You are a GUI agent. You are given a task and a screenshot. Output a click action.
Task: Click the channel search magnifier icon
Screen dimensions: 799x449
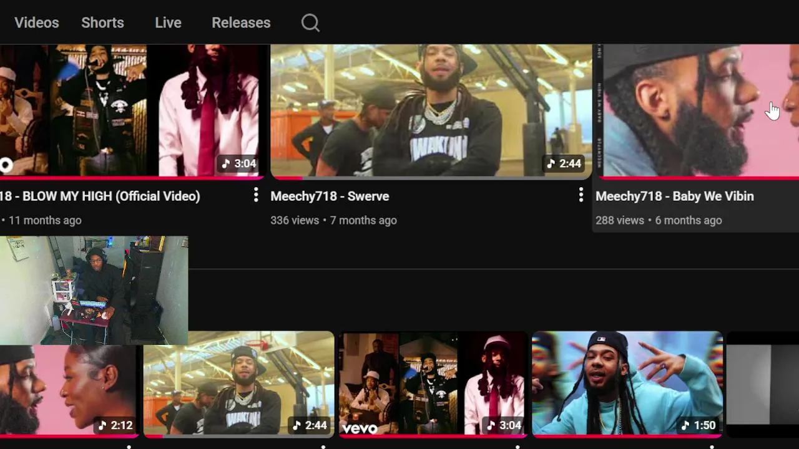click(310, 23)
